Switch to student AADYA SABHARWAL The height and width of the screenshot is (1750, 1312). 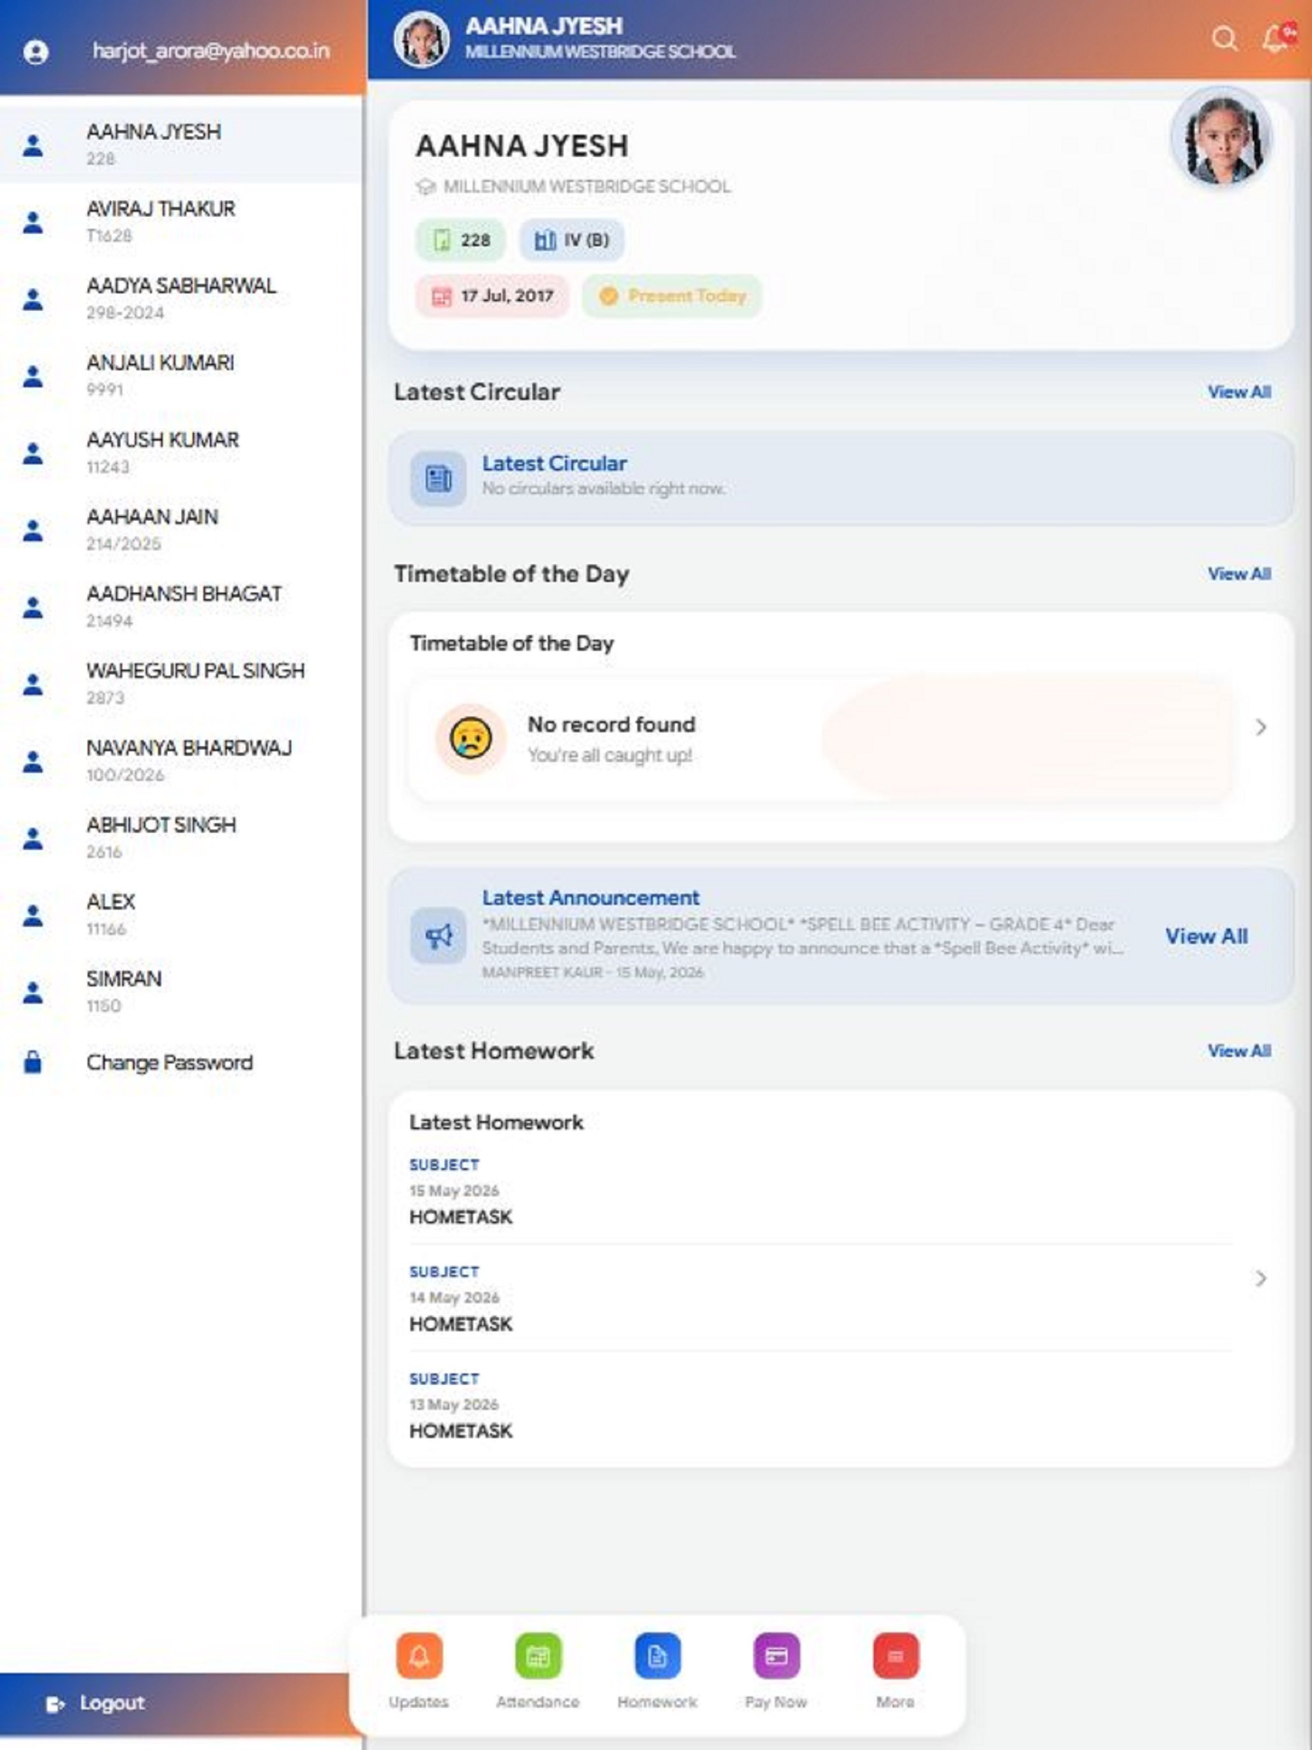click(181, 298)
